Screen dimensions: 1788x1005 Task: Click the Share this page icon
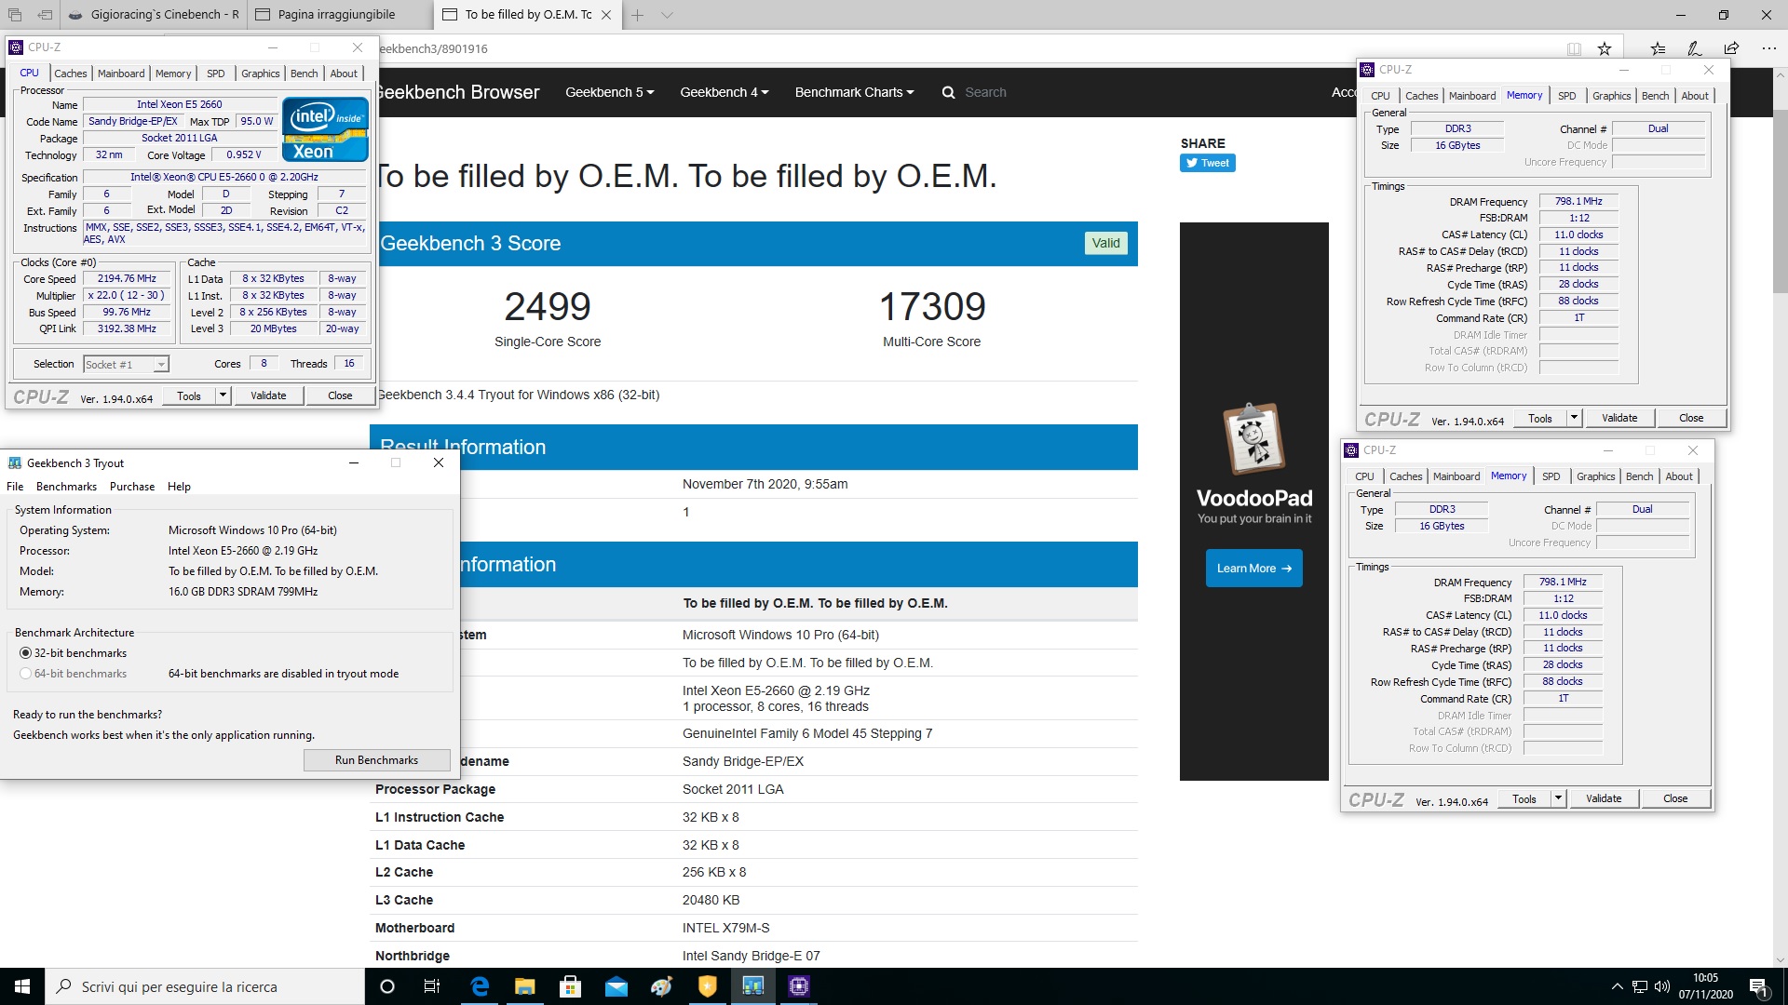pyautogui.click(x=1731, y=48)
